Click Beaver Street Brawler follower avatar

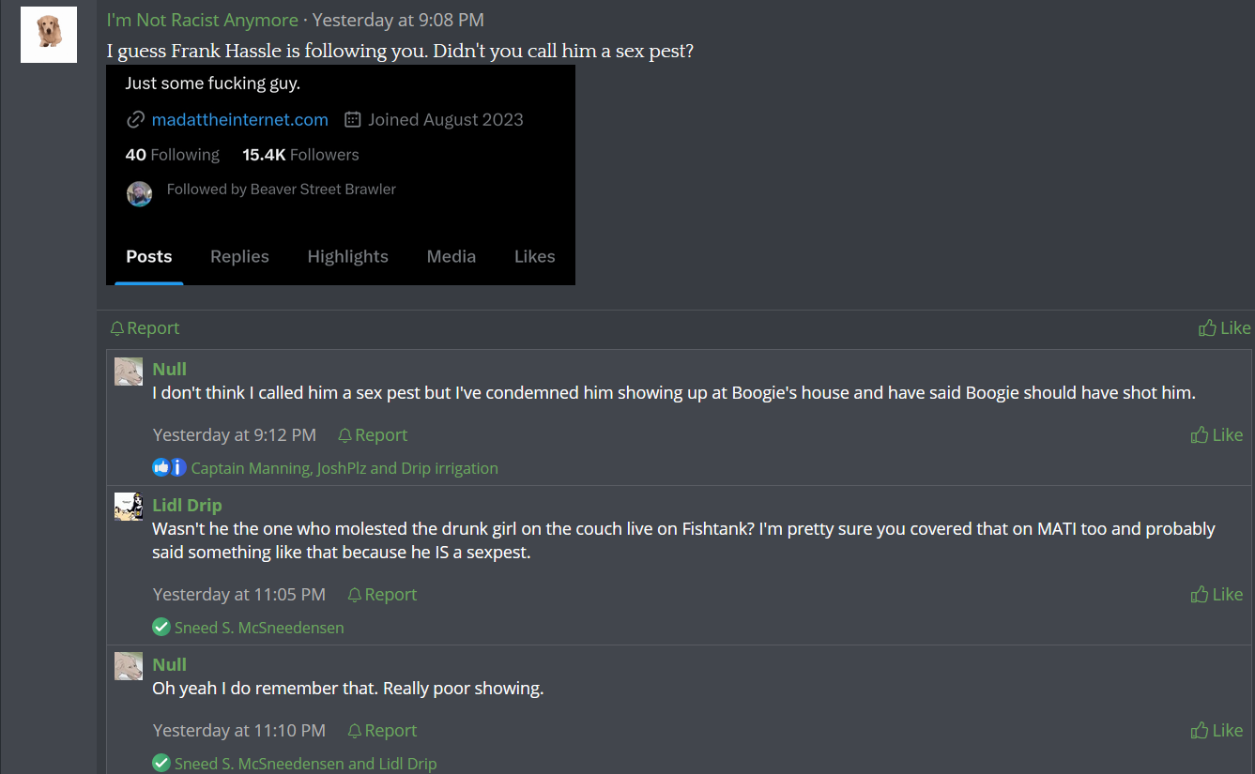[x=139, y=194]
